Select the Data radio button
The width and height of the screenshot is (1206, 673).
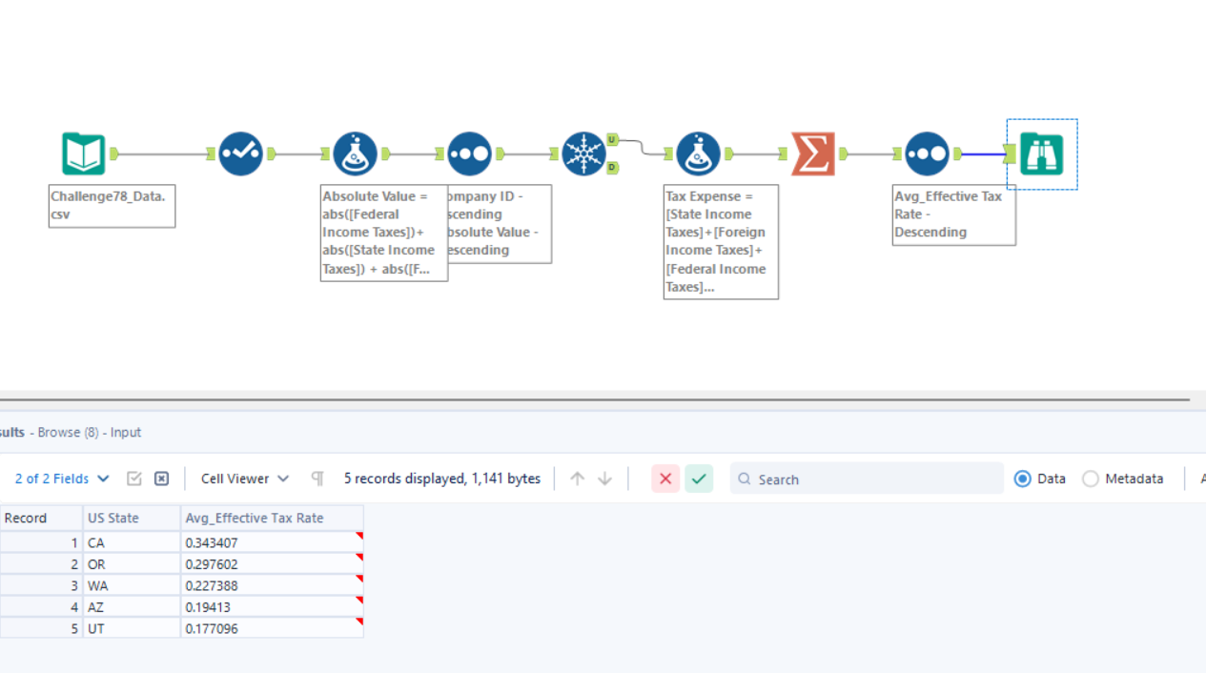[1023, 479]
